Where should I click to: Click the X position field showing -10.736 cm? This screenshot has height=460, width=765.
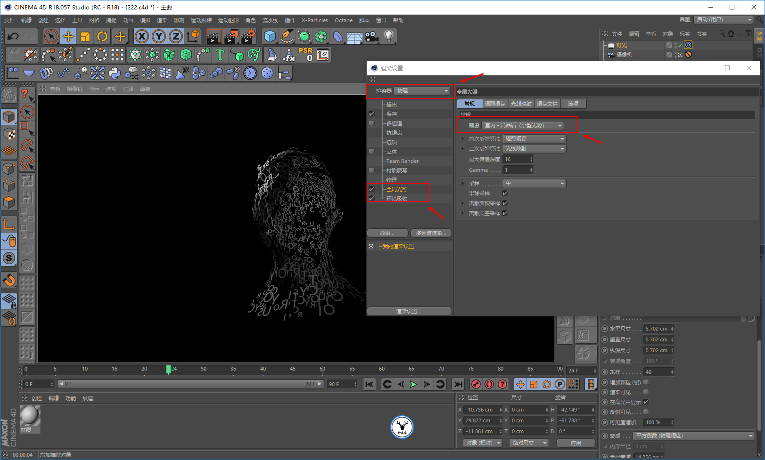tap(483, 410)
